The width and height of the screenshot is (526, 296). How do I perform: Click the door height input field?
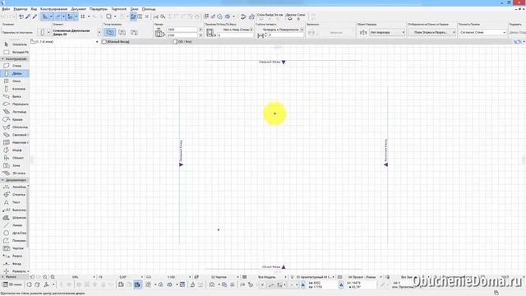[182, 35]
